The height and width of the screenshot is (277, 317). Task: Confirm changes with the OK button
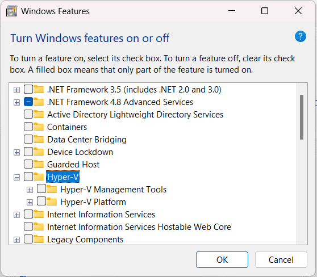pos(222,259)
